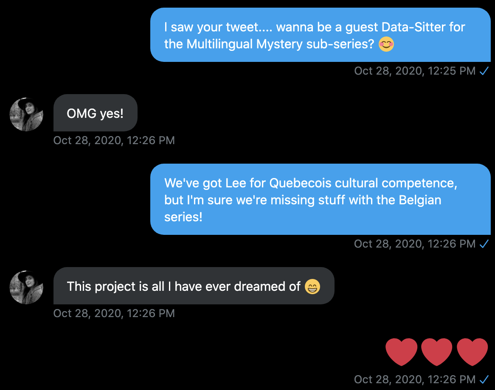The width and height of the screenshot is (495, 390).
Task: Click the 'I saw your tweet' message bubble
Action: pyautogui.click(x=321, y=35)
